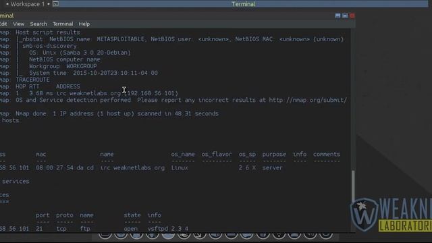Click the services table 'name' column header
Viewport: 432px width, 243px height.
[86, 215]
